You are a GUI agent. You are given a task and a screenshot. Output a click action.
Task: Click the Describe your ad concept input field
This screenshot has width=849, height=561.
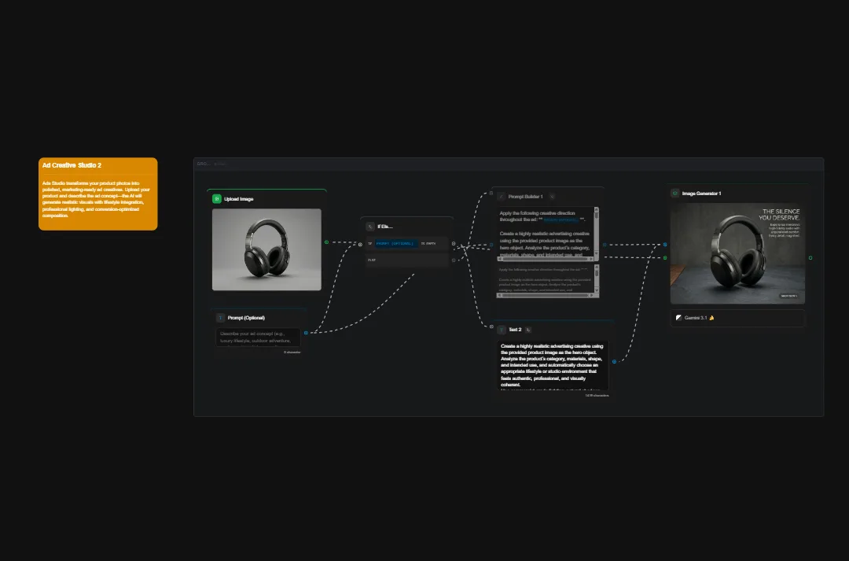pyautogui.click(x=258, y=338)
